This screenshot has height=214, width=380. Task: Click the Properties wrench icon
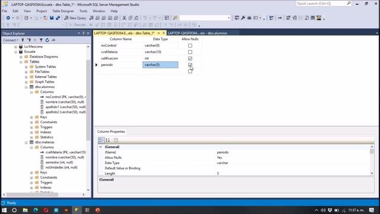coord(243,18)
